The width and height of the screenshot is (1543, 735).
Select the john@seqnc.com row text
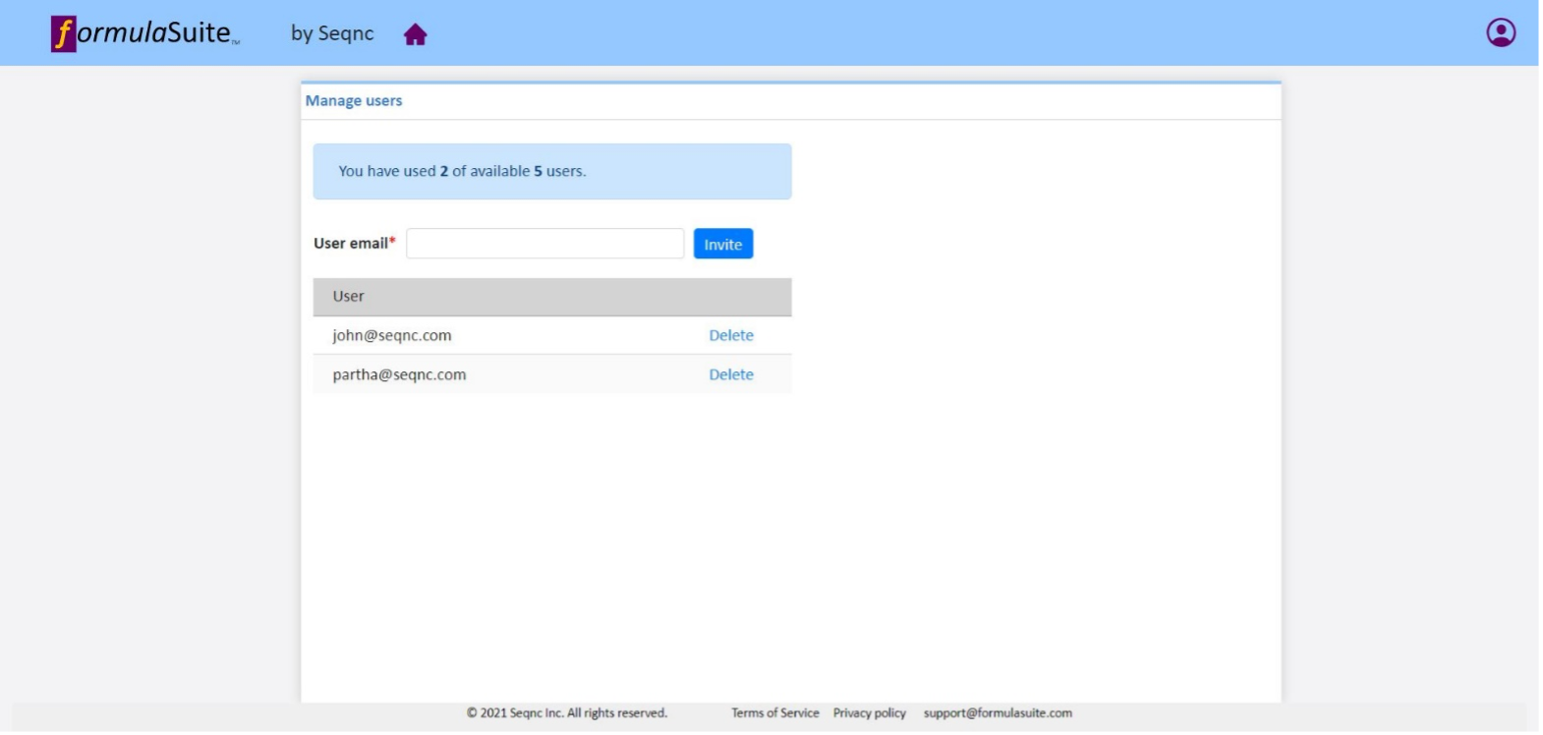(x=391, y=335)
